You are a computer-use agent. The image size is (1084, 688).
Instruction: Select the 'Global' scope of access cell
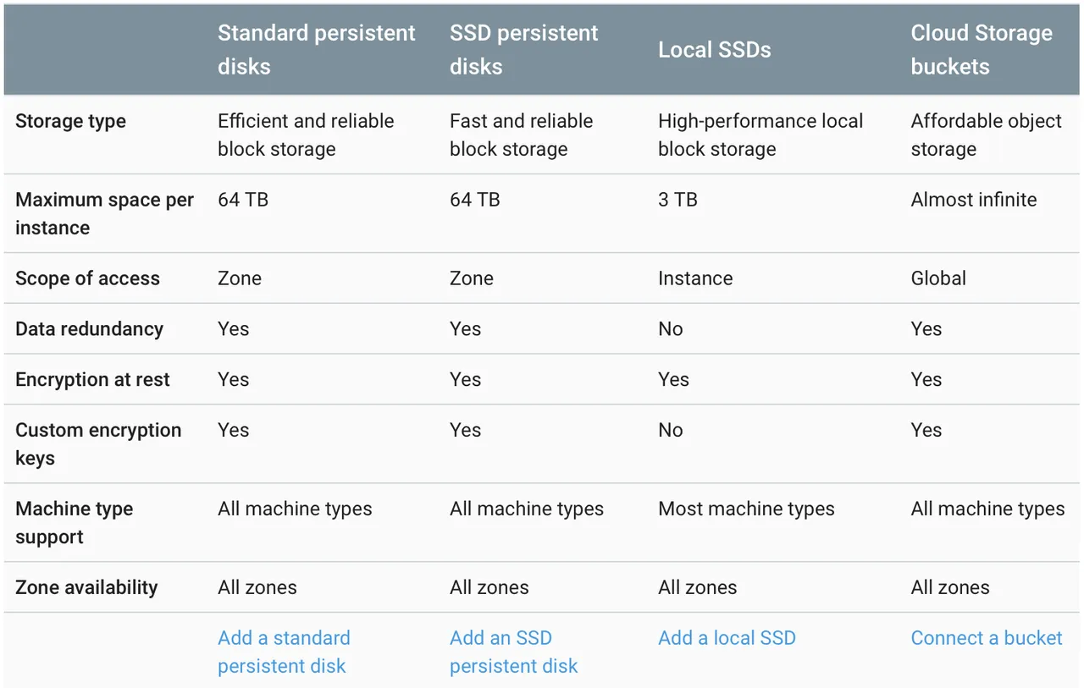pos(938,278)
